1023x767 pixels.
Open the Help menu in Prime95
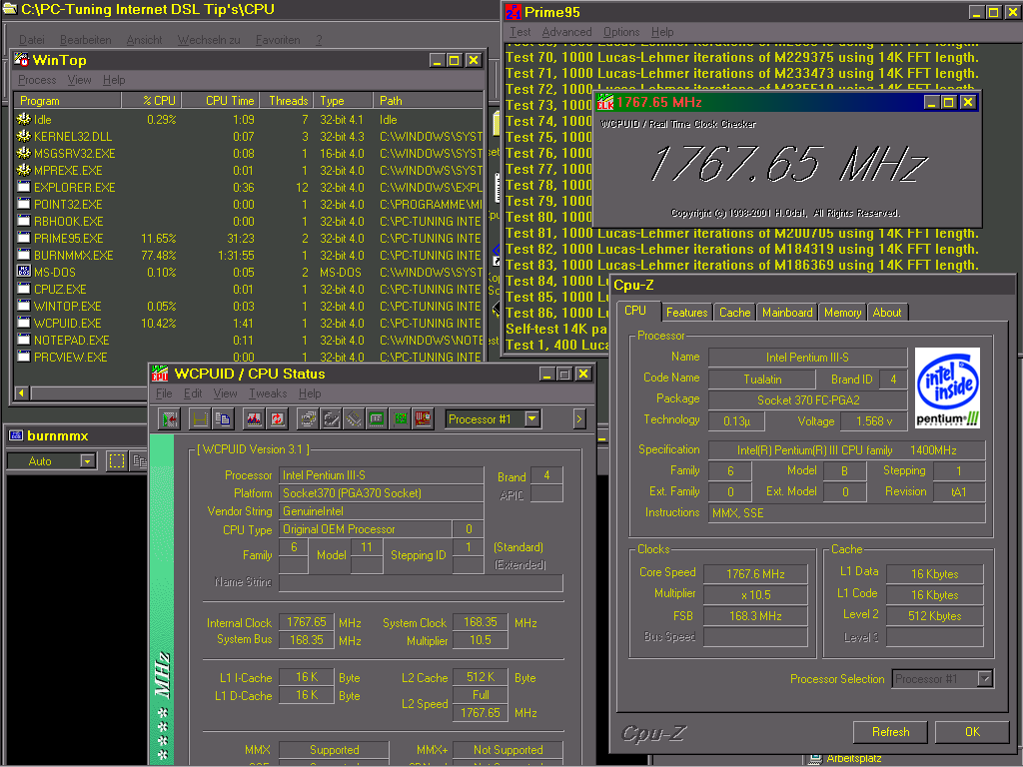click(662, 32)
